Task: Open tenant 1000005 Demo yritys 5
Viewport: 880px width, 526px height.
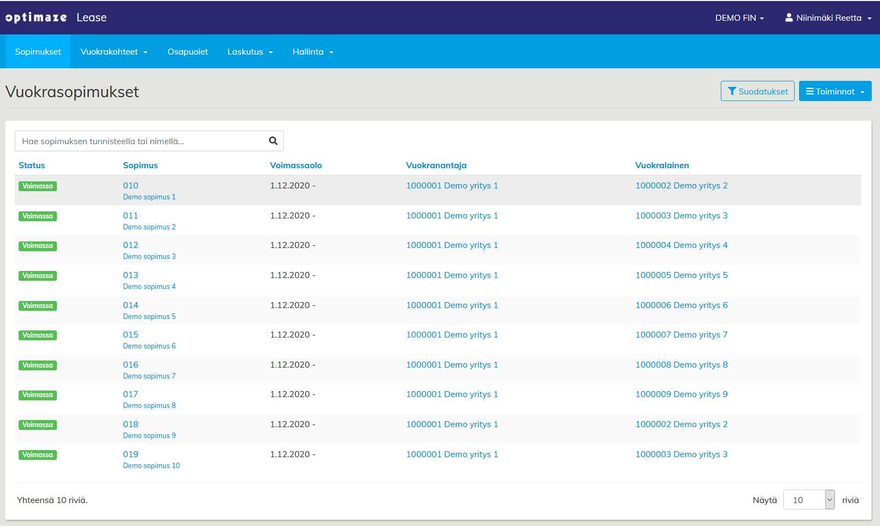Action: 681,275
